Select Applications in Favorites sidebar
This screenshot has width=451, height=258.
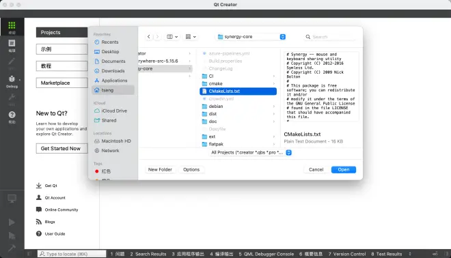[113, 81]
